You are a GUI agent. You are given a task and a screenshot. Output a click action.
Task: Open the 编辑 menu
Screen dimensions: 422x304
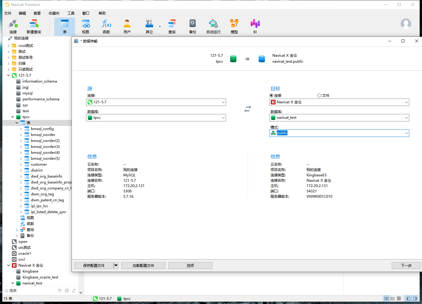pos(22,13)
